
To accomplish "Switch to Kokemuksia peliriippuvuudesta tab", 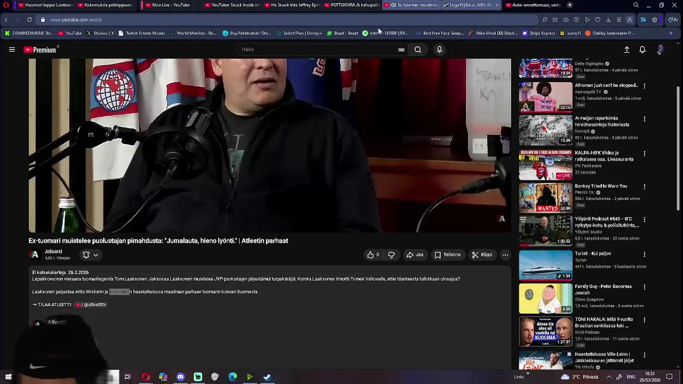I will [105, 5].
